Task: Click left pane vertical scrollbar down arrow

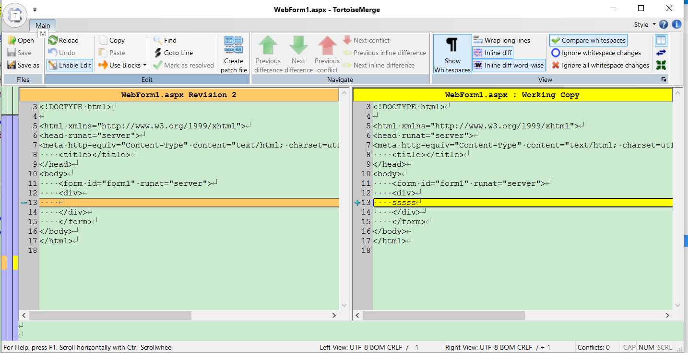Action: click(344, 305)
